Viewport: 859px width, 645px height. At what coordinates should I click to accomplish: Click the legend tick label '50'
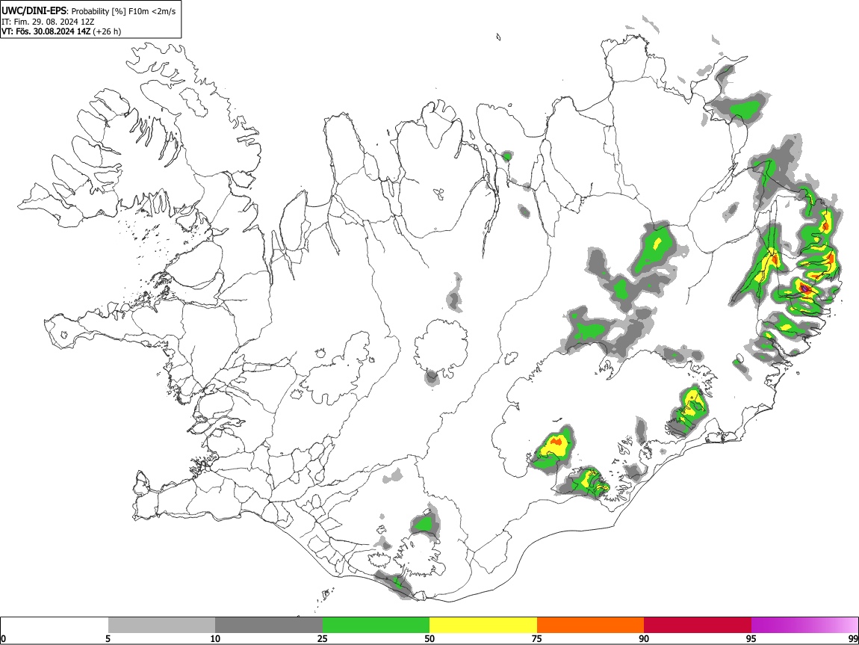pyautogui.click(x=429, y=638)
